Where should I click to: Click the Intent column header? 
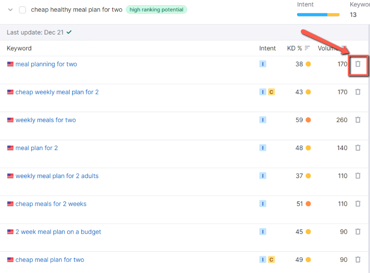click(x=268, y=48)
